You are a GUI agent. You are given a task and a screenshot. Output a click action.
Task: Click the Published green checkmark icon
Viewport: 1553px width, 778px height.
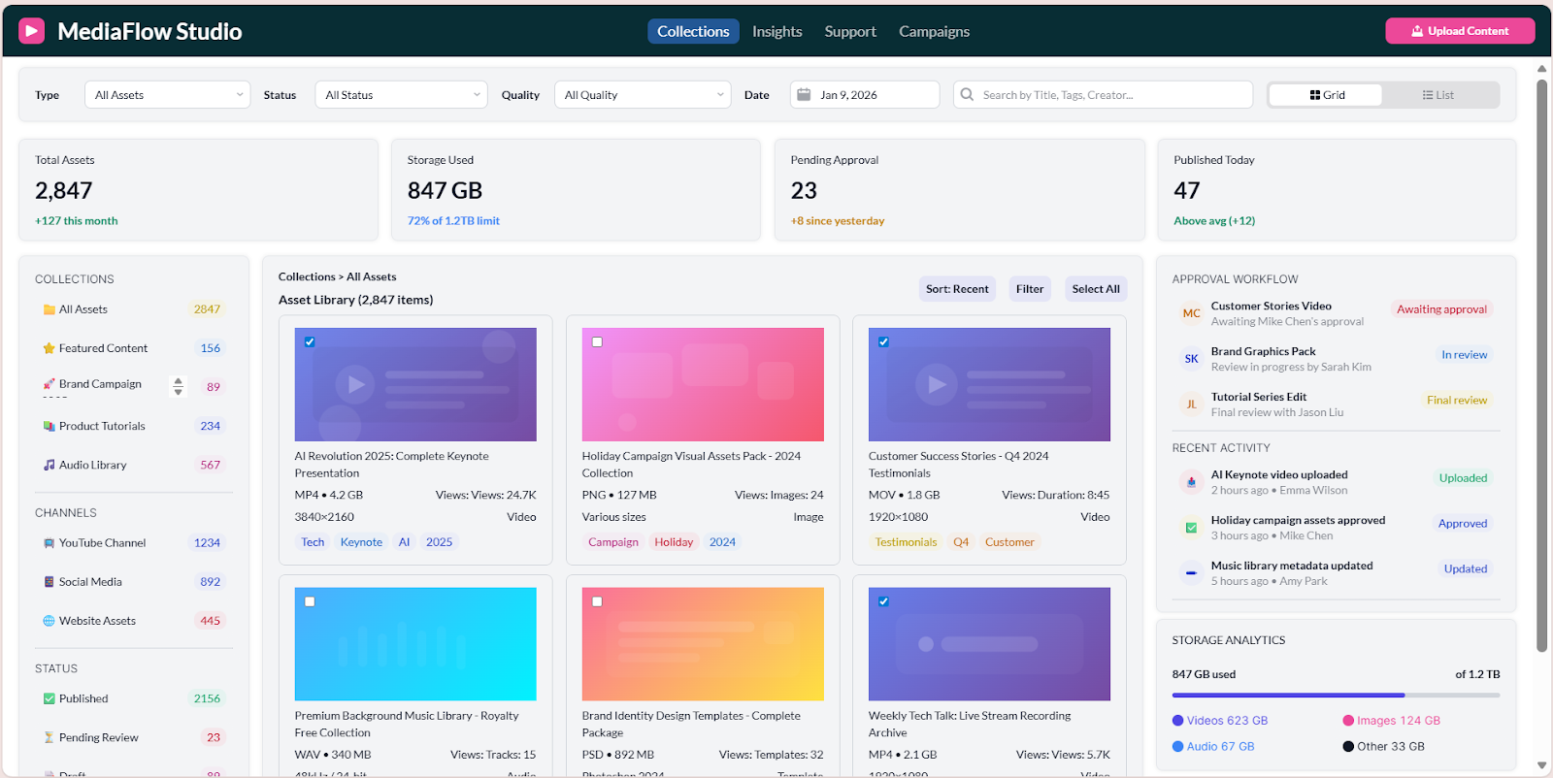point(49,698)
